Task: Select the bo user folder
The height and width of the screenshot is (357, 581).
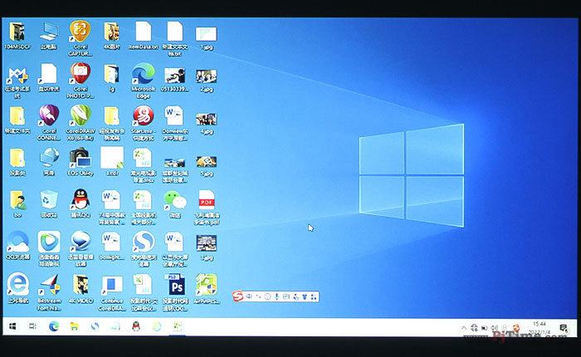Action: coord(17,201)
